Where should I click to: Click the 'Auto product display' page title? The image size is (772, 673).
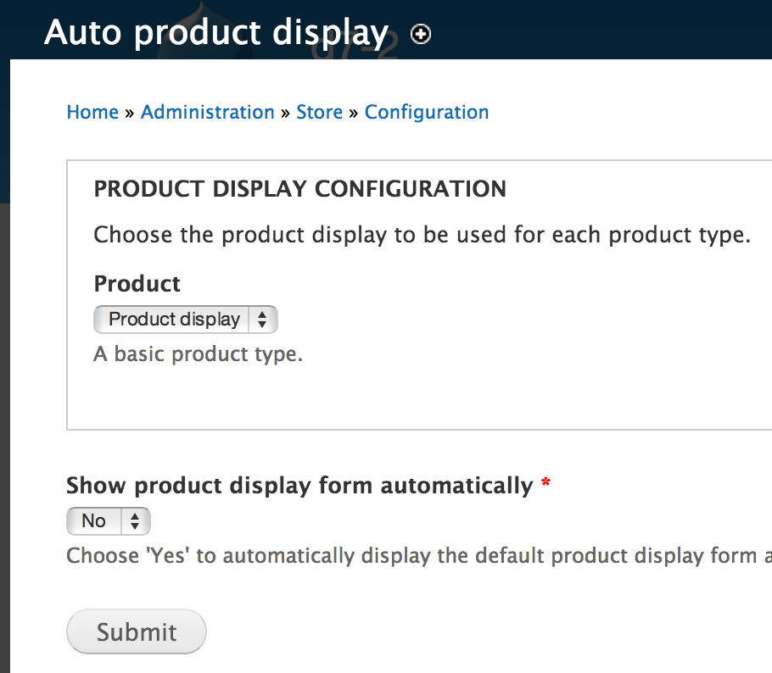click(216, 33)
